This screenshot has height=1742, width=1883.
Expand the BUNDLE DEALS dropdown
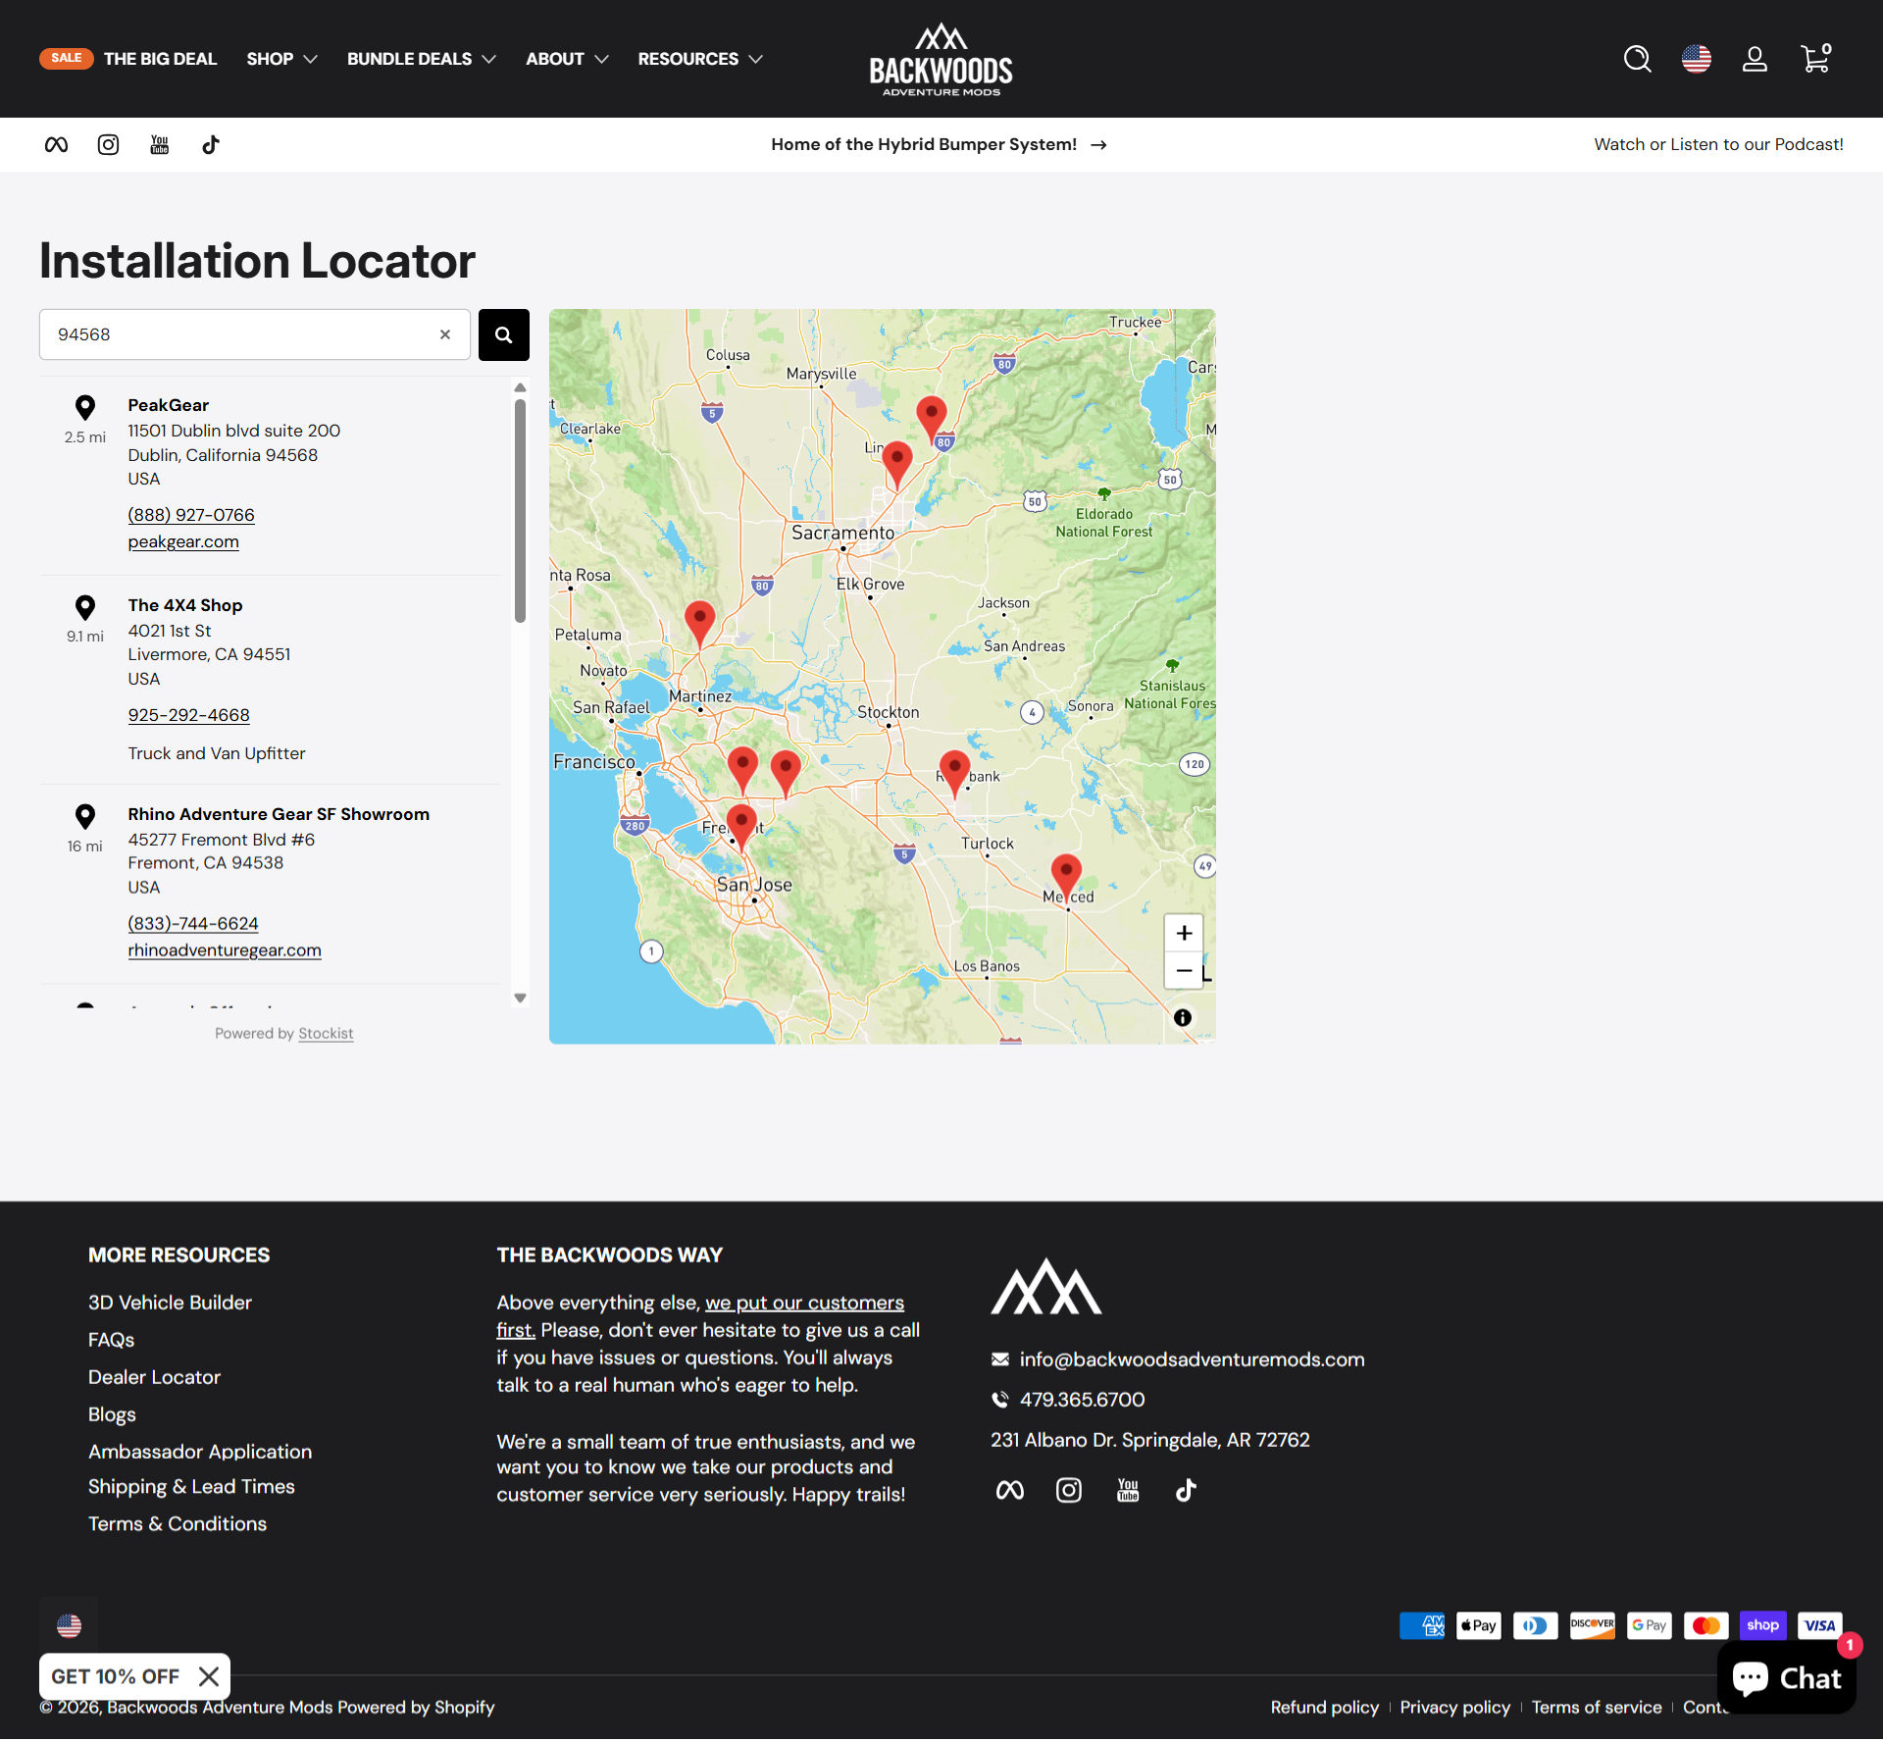click(x=421, y=59)
